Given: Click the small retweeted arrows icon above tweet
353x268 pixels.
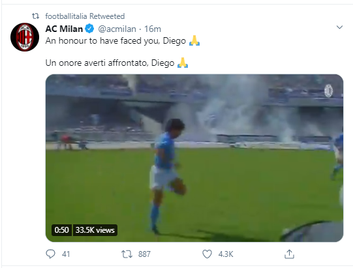Looking at the screenshot, I should coord(35,16).
